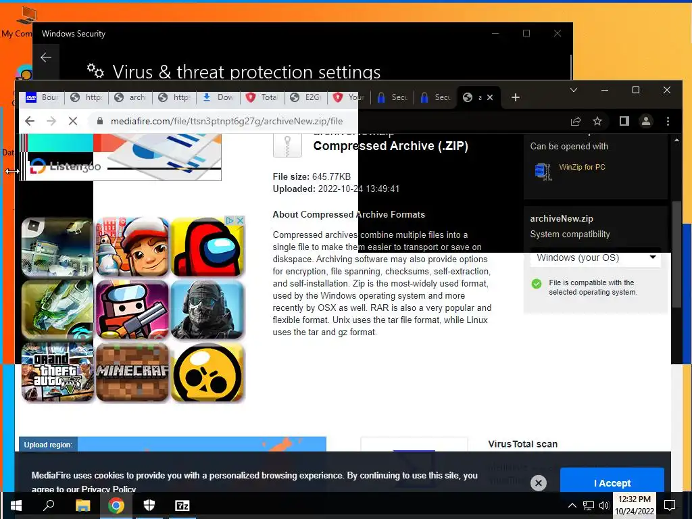The height and width of the screenshot is (519, 692).
Task: Accept MediaFire cookies
Action: tap(612, 483)
